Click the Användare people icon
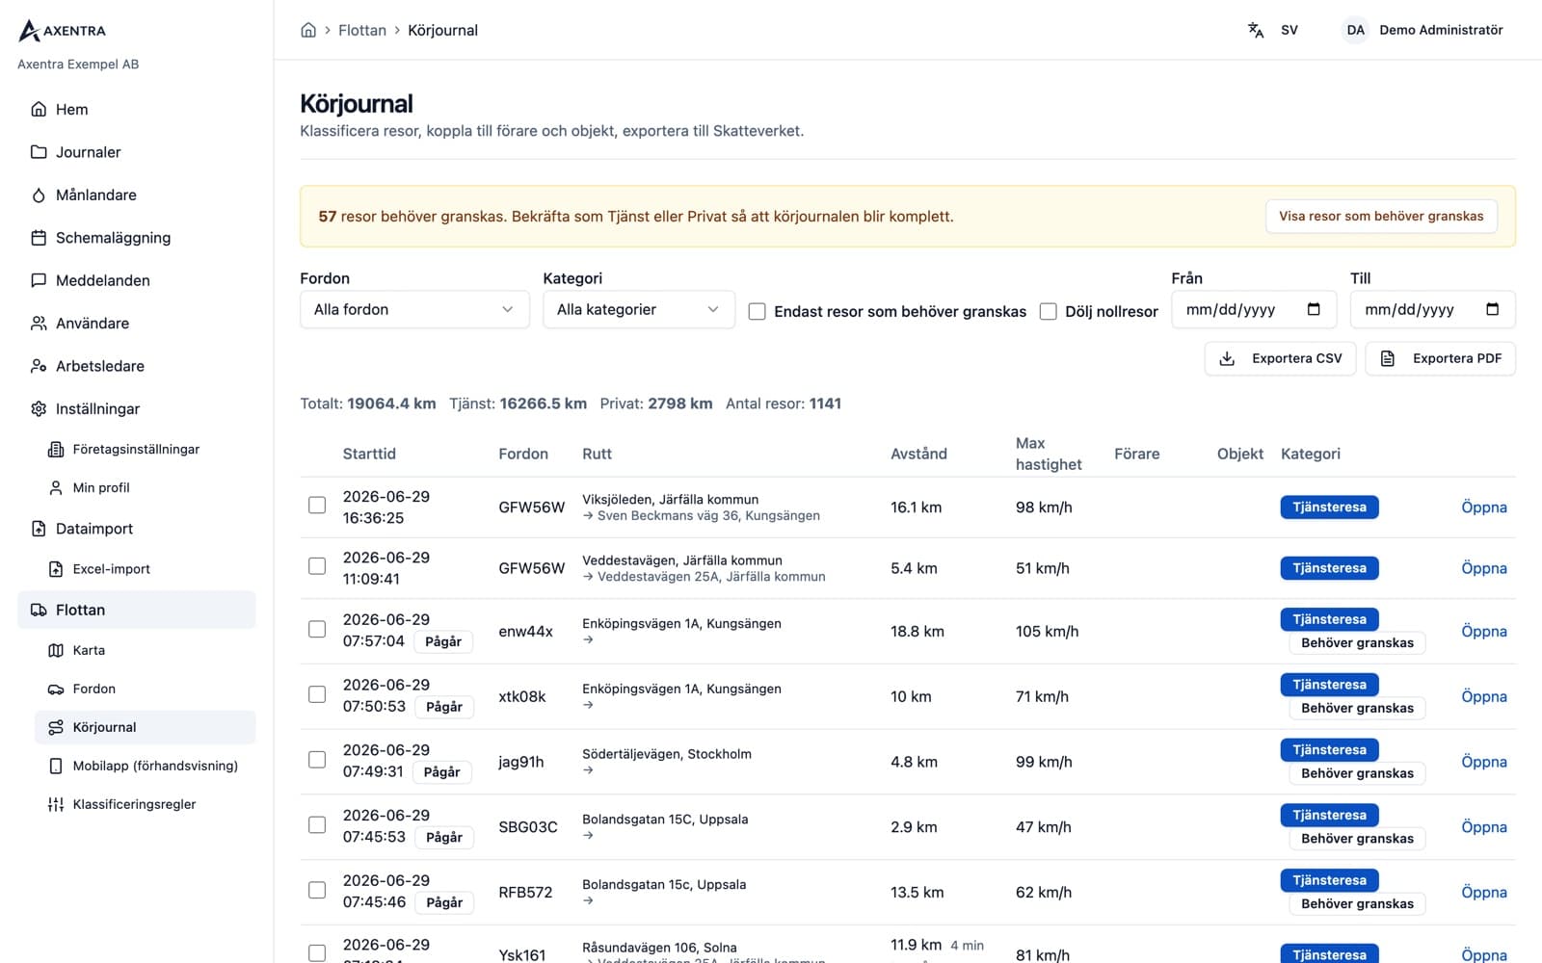 point(39,324)
